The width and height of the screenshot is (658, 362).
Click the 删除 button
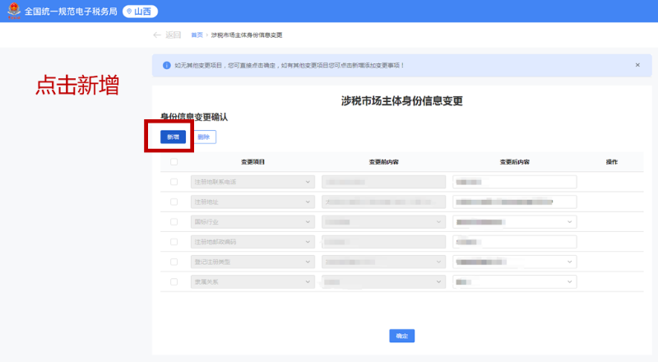click(x=203, y=137)
